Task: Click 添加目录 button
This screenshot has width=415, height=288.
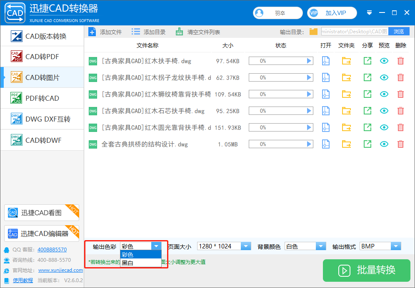Action: point(148,32)
